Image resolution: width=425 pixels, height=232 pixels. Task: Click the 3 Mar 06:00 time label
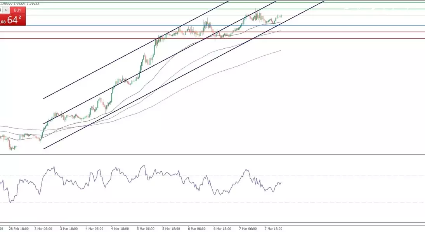point(43,229)
